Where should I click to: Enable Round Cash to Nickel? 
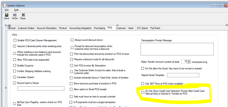pos(14,83)
